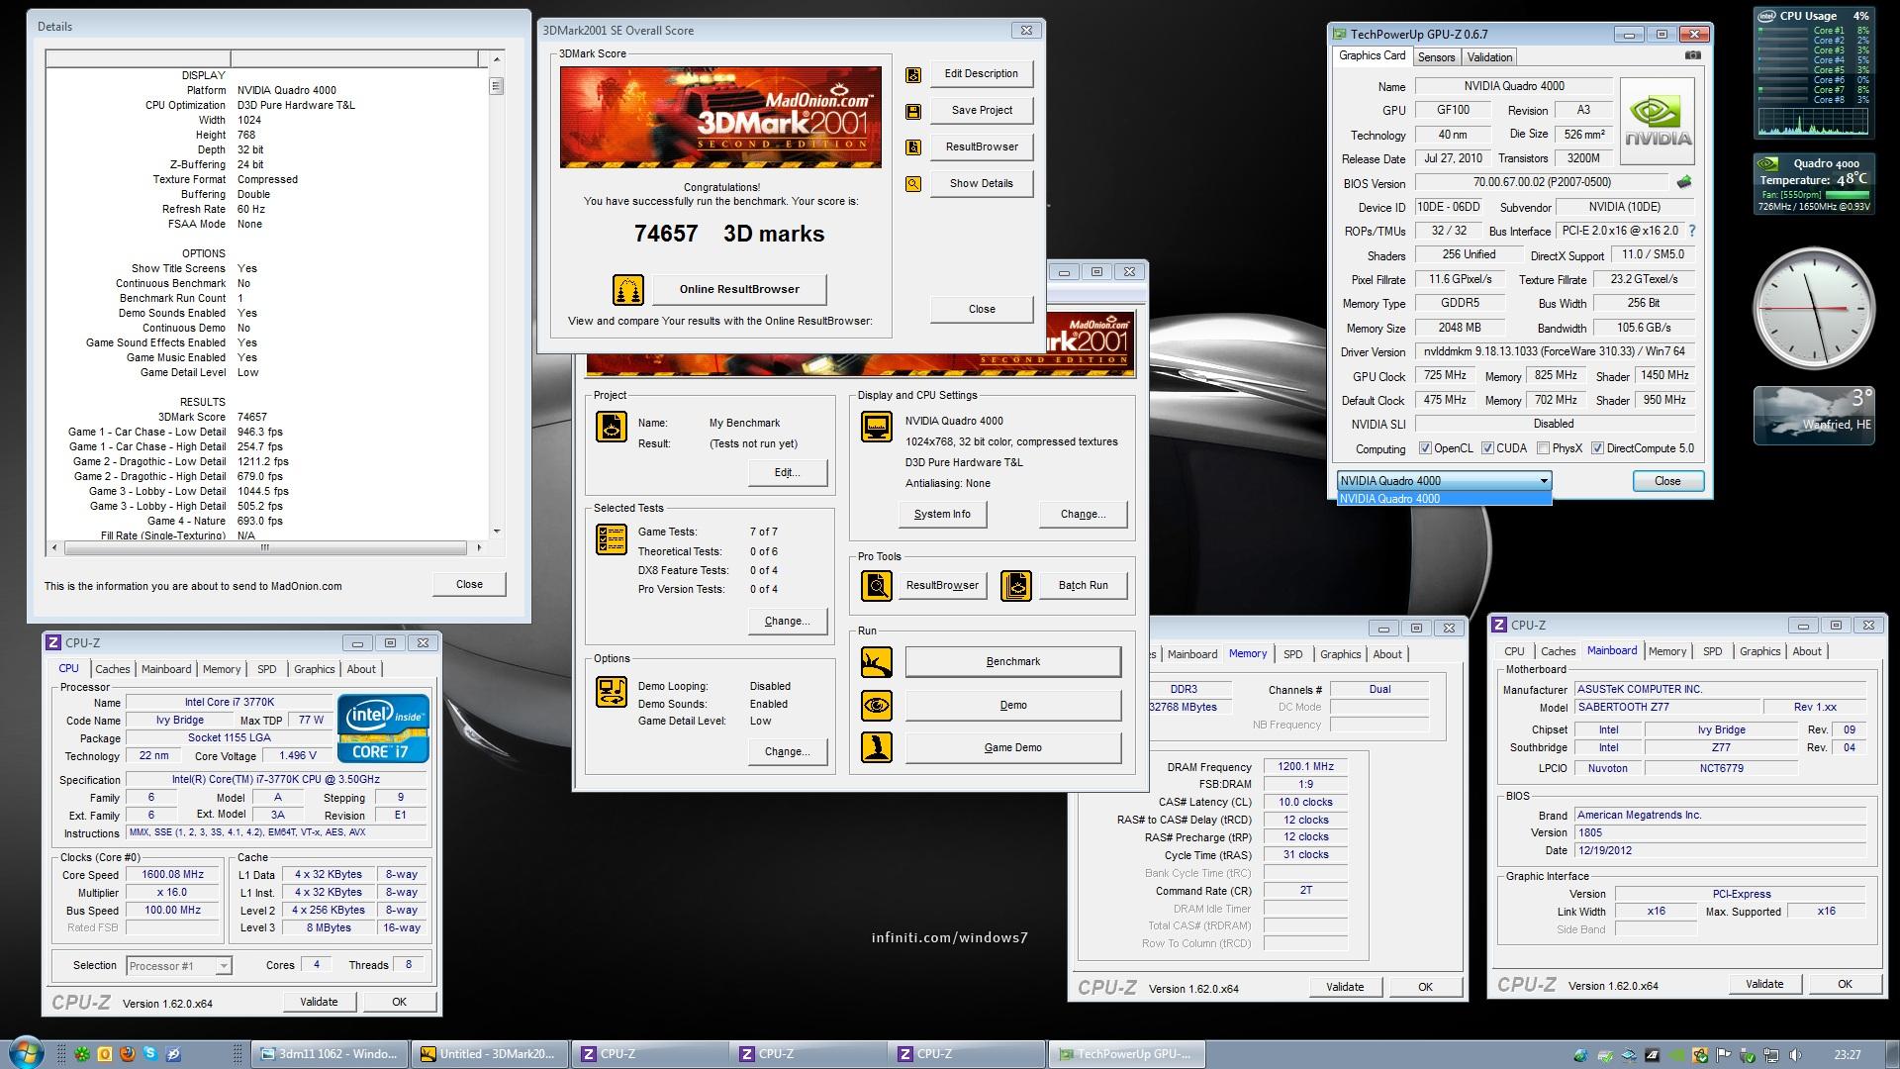The height and width of the screenshot is (1069, 1900).
Task: Click the Bus Interface question mark in GPU-Z
Action: pyautogui.click(x=1692, y=231)
